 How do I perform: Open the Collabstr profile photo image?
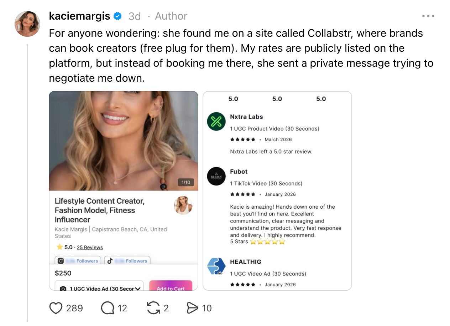click(x=124, y=141)
